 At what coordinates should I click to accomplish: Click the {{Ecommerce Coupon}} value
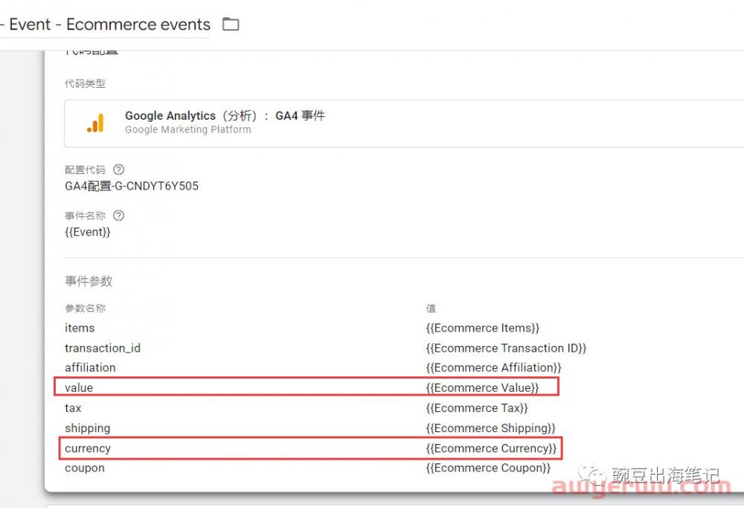click(488, 468)
